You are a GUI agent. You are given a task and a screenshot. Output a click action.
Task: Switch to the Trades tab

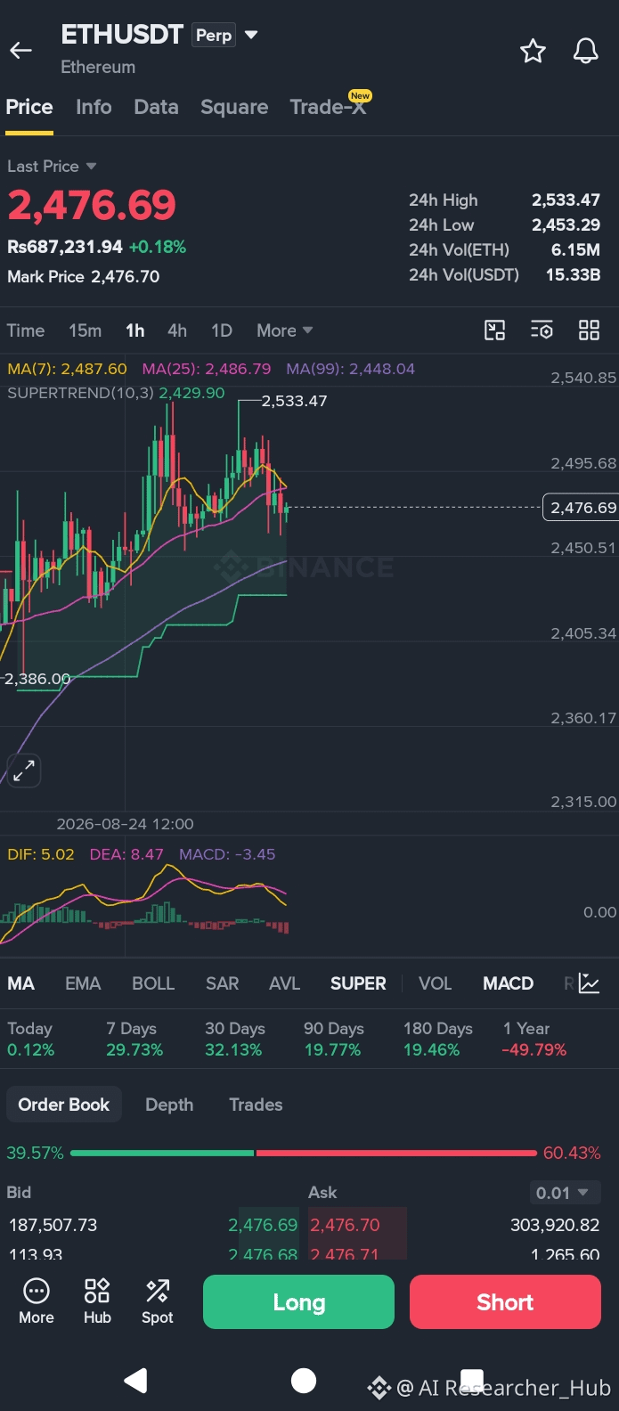pos(256,1105)
